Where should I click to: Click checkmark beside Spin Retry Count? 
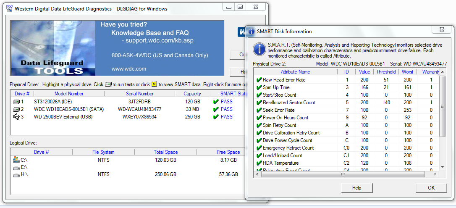[259, 125]
